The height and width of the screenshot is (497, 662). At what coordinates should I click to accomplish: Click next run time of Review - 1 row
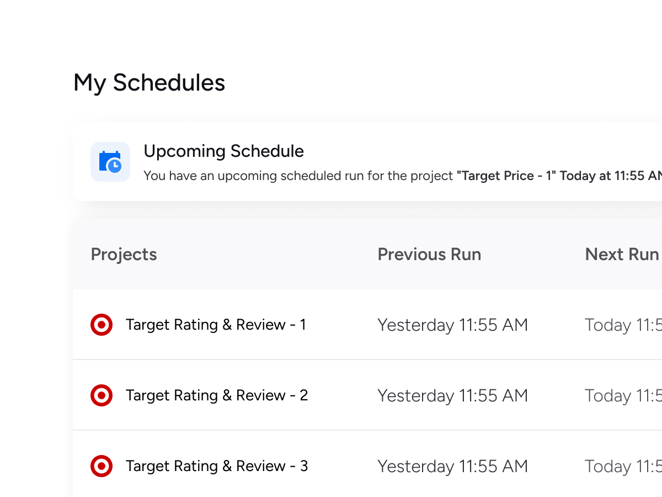[x=623, y=325]
